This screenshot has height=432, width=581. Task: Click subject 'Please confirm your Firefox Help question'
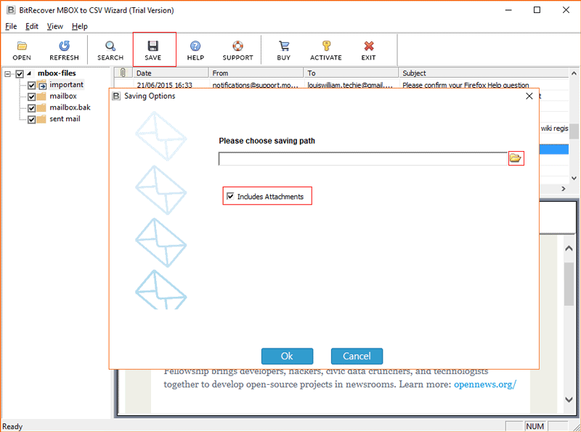(x=466, y=85)
